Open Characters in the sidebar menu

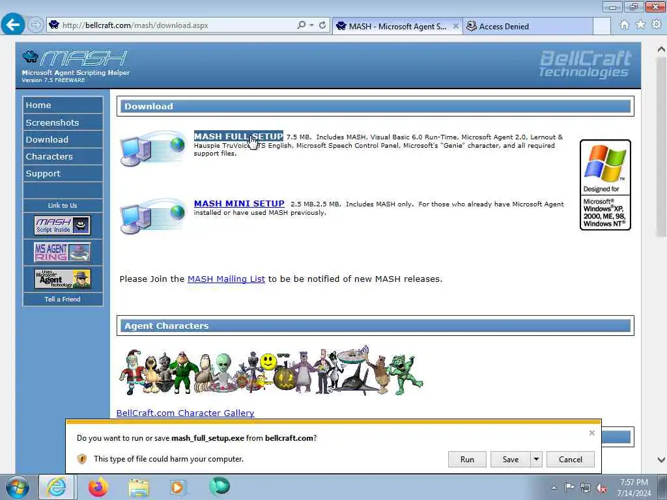pos(63,156)
